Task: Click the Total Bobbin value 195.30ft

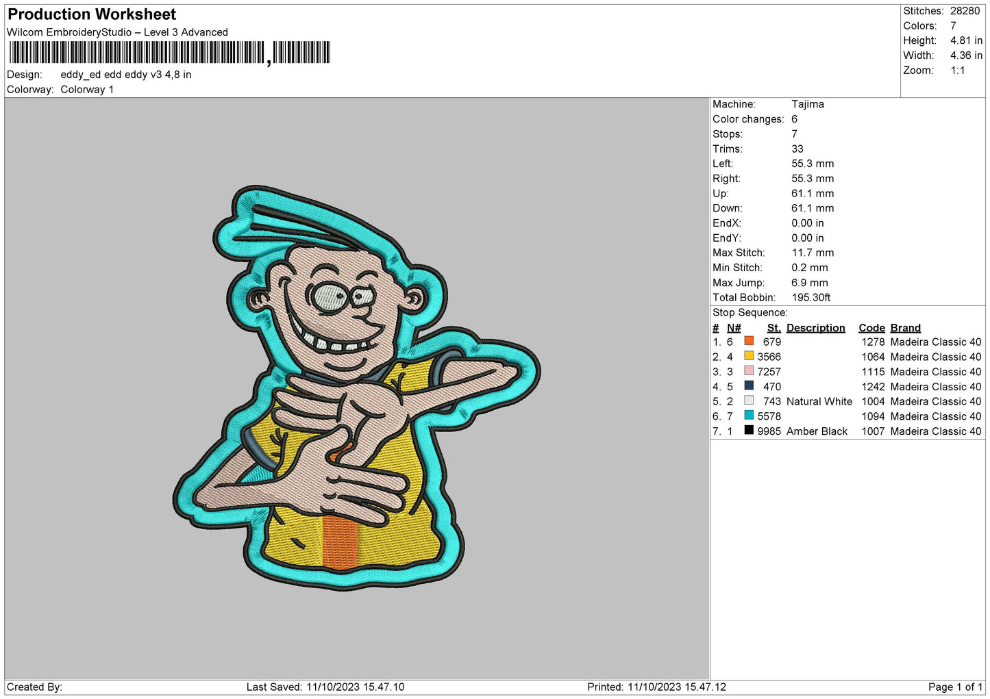Action: [811, 297]
